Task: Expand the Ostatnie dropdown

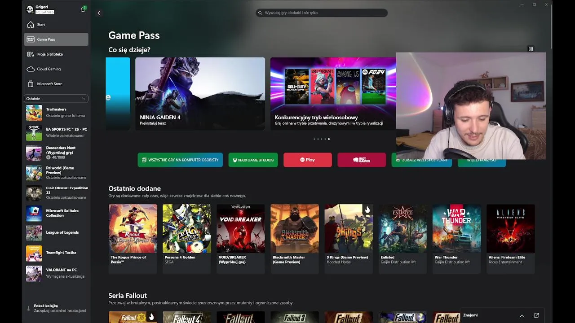Action: tap(56, 99)
